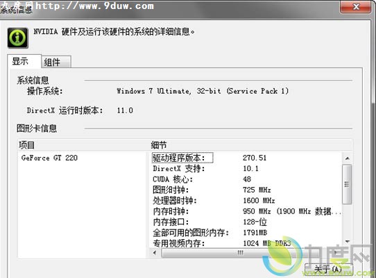This screenshot has height=278, width=376.
Task: Select the DirectX 支持 row
Action: click(246, 168)
